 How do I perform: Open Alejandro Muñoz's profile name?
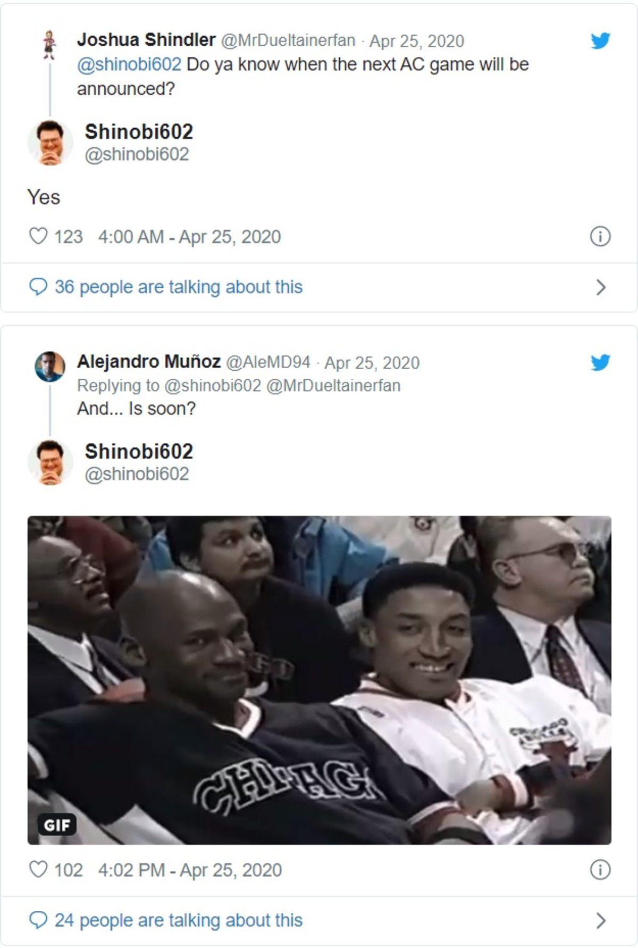click(149, 362)
